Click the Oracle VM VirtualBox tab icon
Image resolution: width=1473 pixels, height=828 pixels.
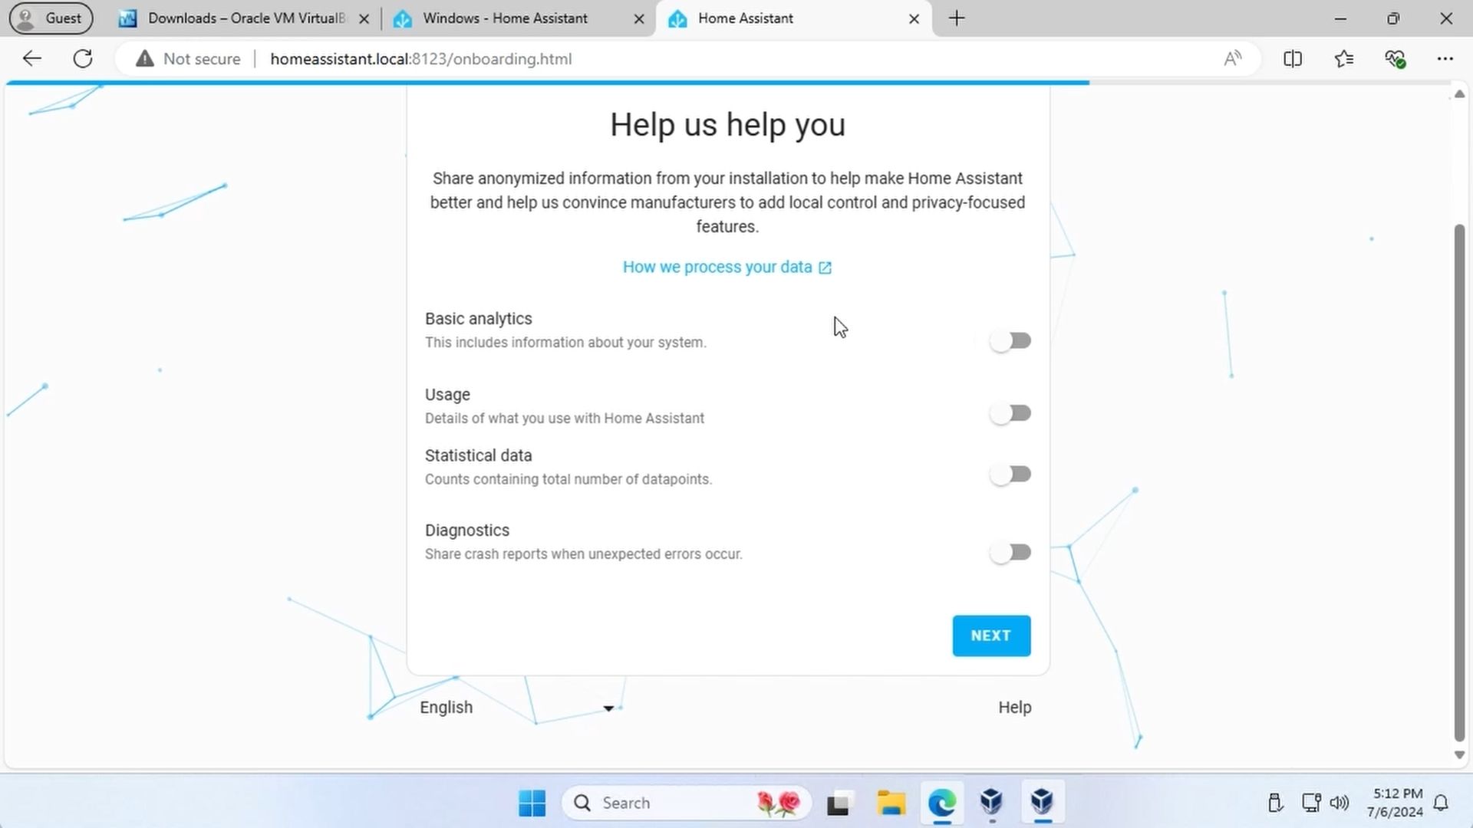[x=127, y=17]
